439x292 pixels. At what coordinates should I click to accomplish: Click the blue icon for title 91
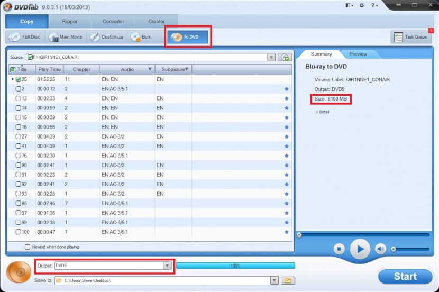(287, 175)
